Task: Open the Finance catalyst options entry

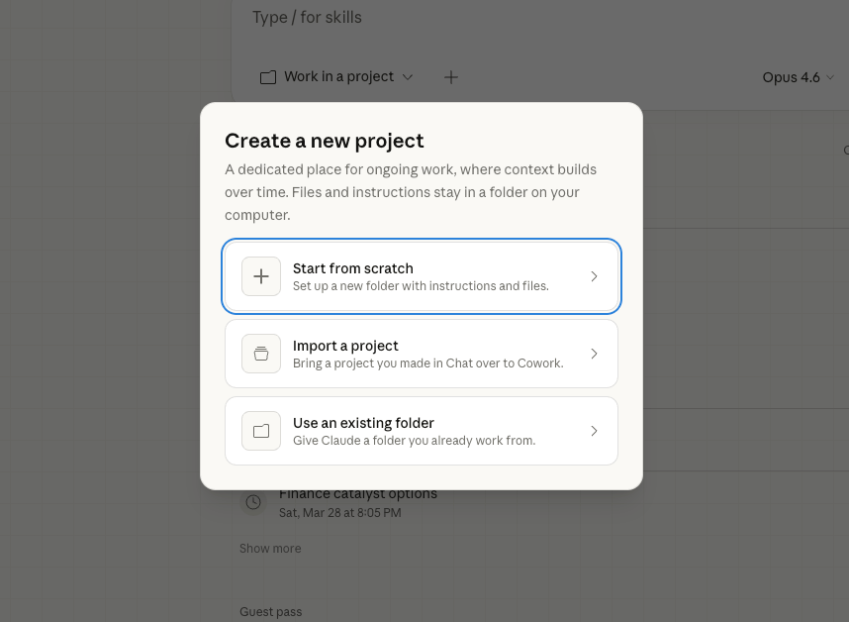Action: coord(358,493)
